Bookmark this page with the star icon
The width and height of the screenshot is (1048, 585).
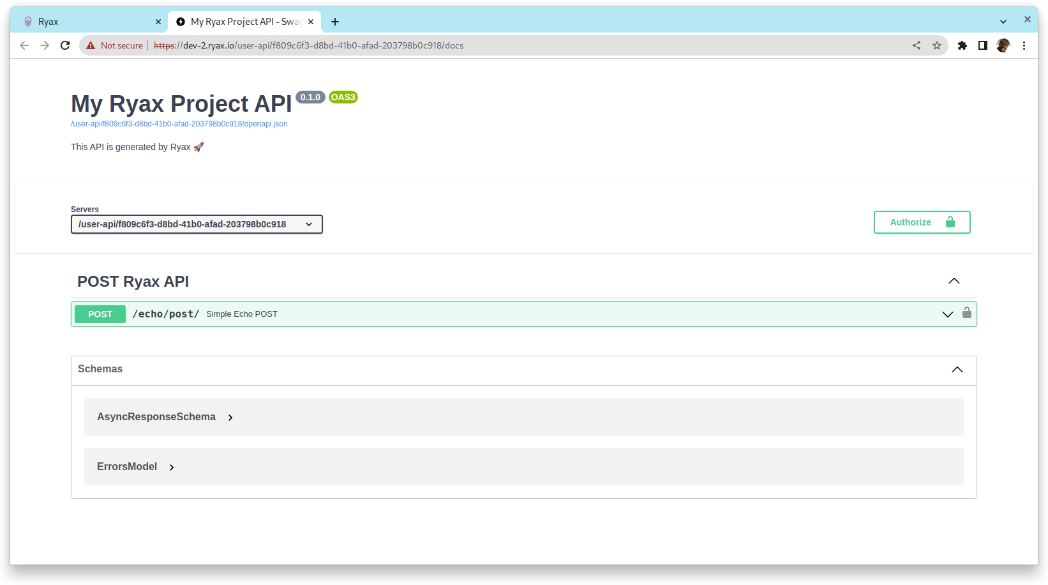pos(936,45)
